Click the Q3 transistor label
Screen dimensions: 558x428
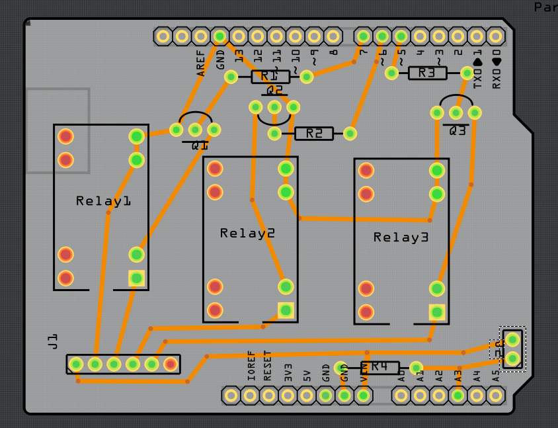tap(458, 131)
